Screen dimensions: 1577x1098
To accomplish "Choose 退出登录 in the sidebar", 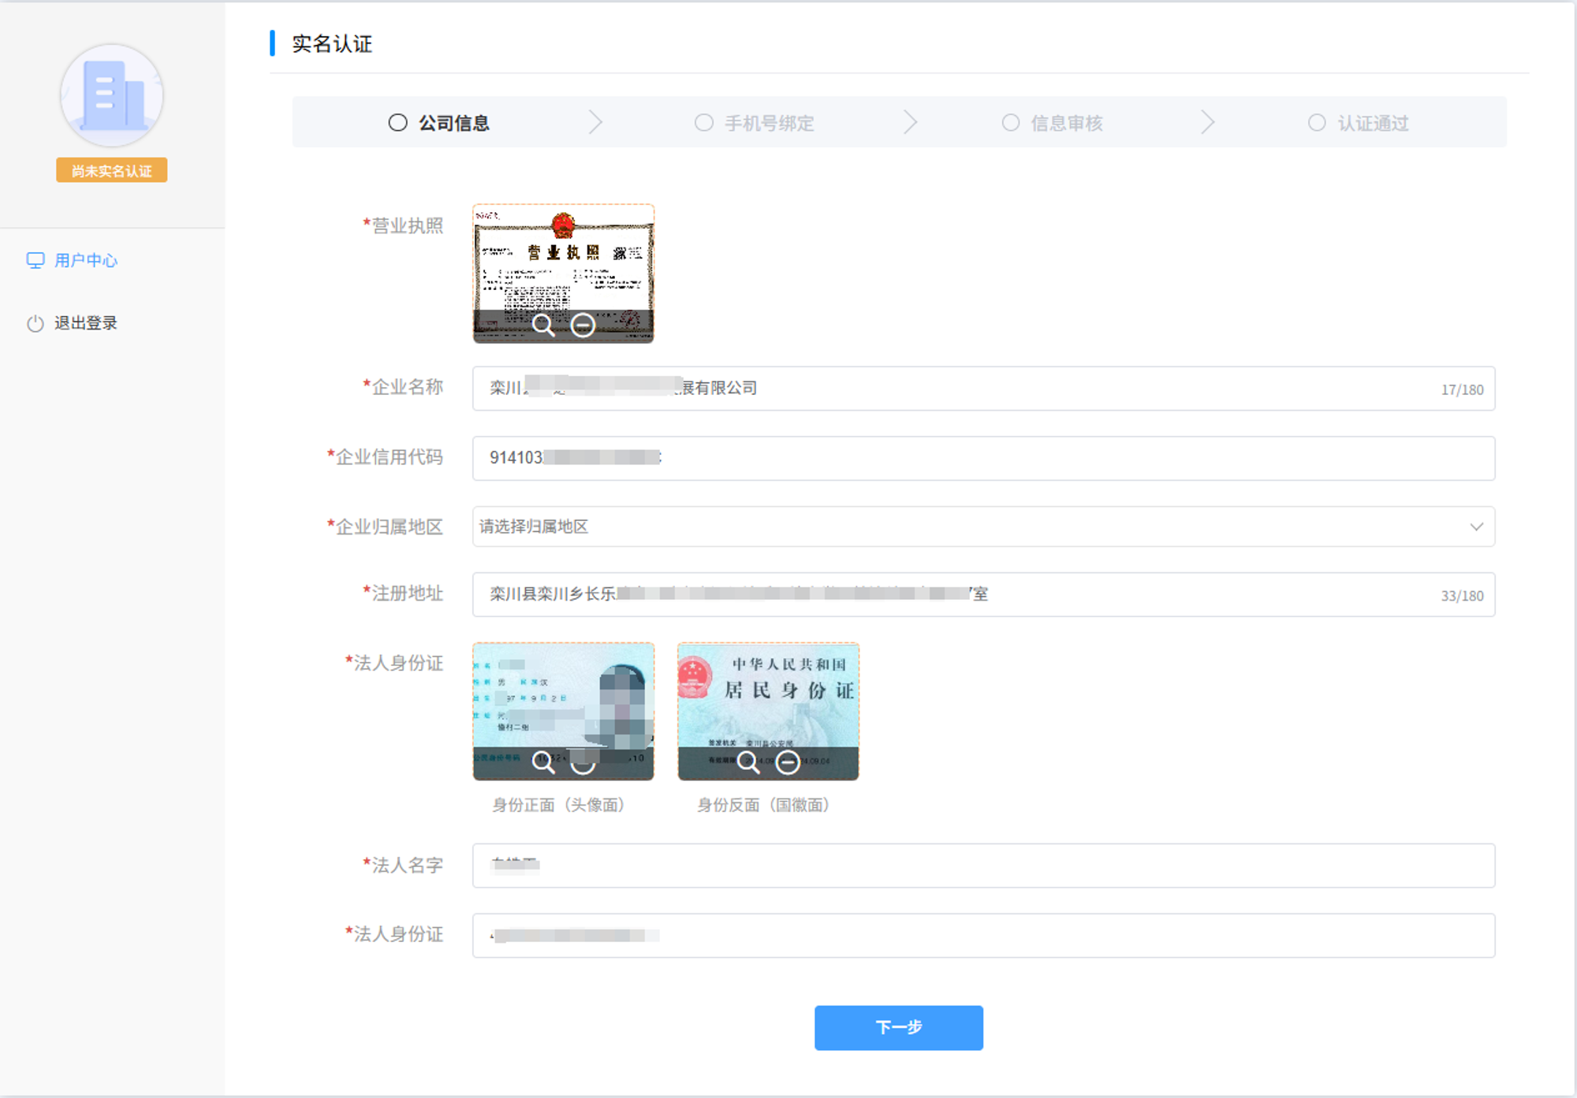I will (x=85, y=323).
